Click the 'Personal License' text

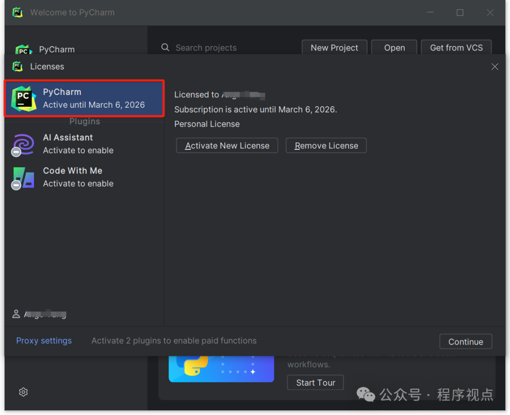pos(207,124)
